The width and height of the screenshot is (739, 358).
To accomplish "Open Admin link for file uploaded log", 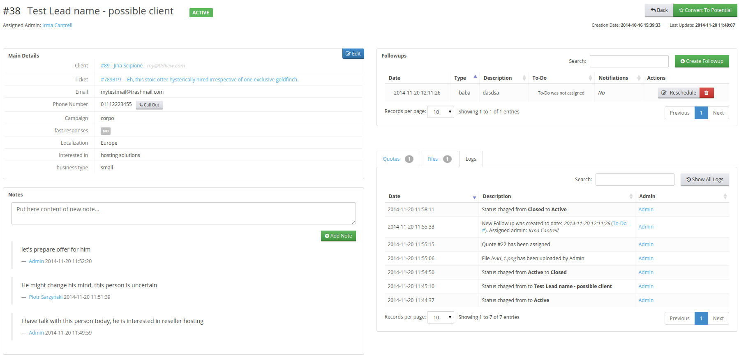I will [x=646, y=259].
